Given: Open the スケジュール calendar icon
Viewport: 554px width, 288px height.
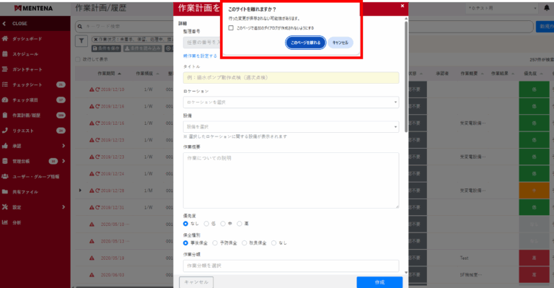Looking at the screenshot, I should (x=5, y=54).
